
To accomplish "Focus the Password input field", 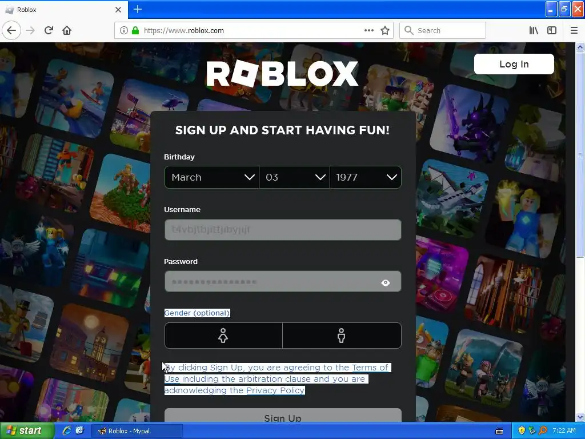I will (283, 281).
